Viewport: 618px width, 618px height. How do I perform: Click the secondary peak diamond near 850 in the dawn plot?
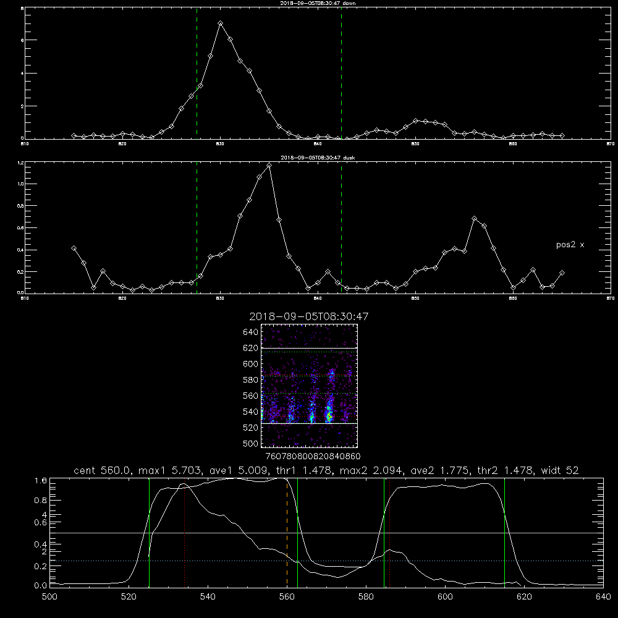(x=415, y=121)
